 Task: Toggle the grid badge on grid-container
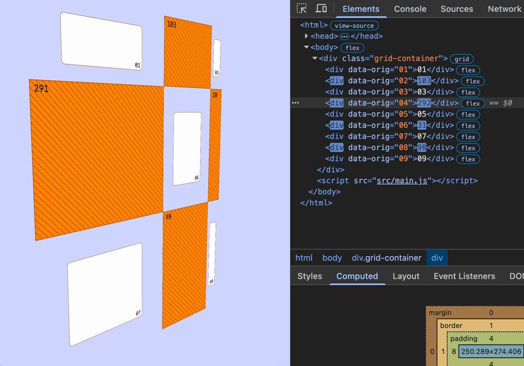462,59
